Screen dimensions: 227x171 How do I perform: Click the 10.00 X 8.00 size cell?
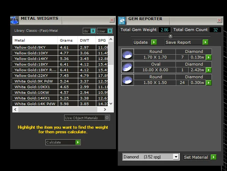(x=155, y=70)
